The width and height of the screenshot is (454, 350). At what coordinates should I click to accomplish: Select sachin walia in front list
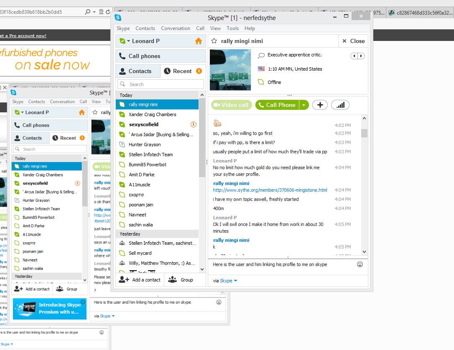pyautogui.click(x=157, y=225)
